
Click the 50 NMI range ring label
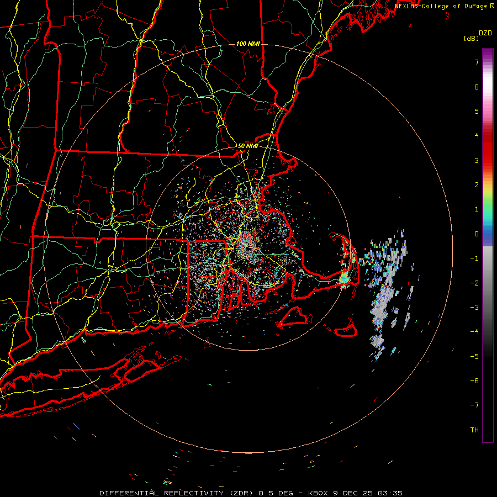(x=248, y=146)
